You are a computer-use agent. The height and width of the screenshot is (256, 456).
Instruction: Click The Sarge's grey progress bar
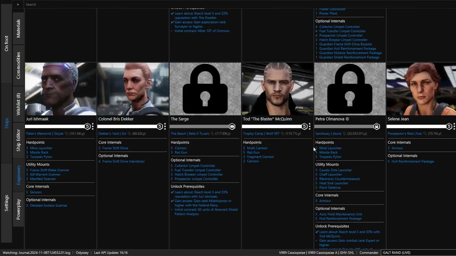(199, 126)
